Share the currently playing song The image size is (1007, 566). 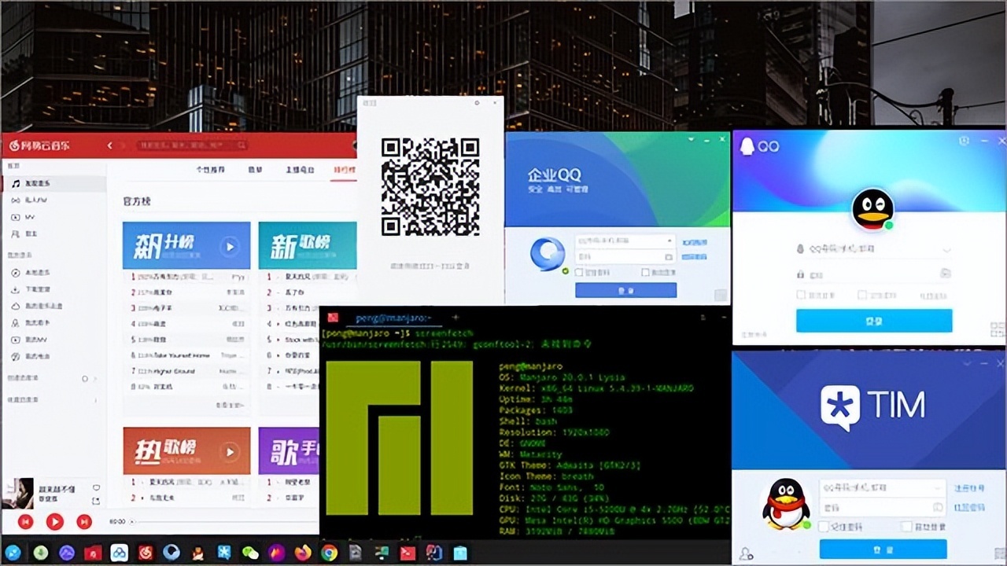point(96,501)
